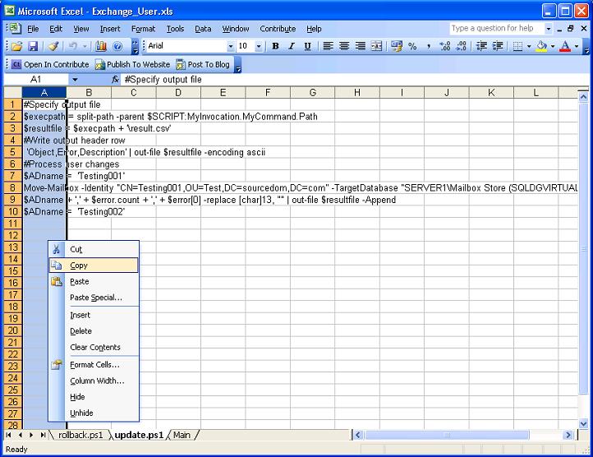Expand the Arial font name dropdown
The image size is (593, 457).
tap(231, 47)
